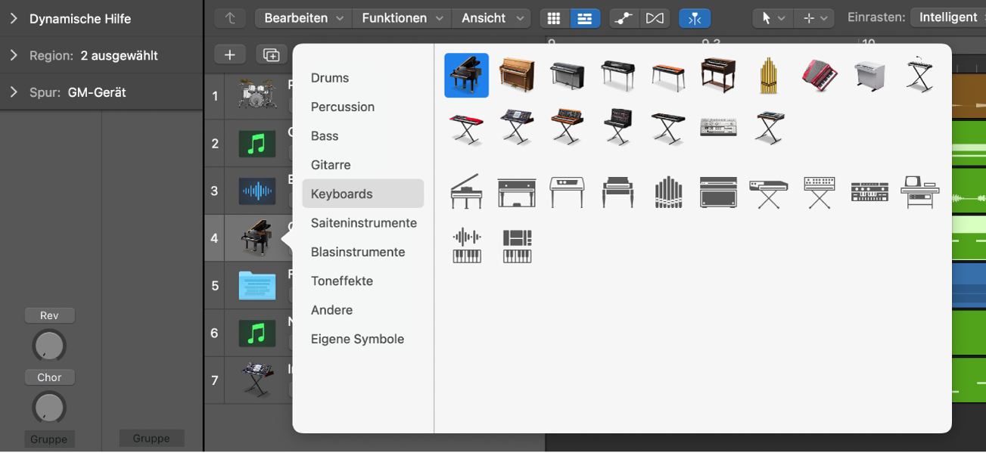This screenshot has width=986, height=453.
Task: Choose the wooden upright piano icon
Action: pyautogui.click(x=517, y=76)
